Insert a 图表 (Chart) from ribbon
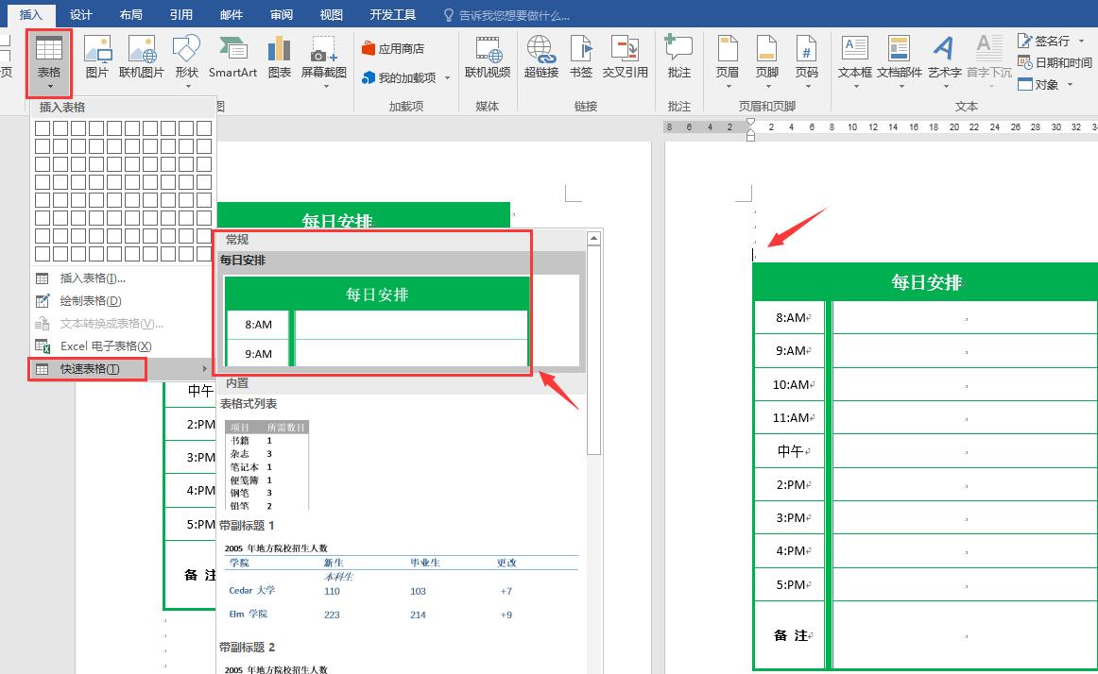1098x674 pixels. [x=279, y=57]
